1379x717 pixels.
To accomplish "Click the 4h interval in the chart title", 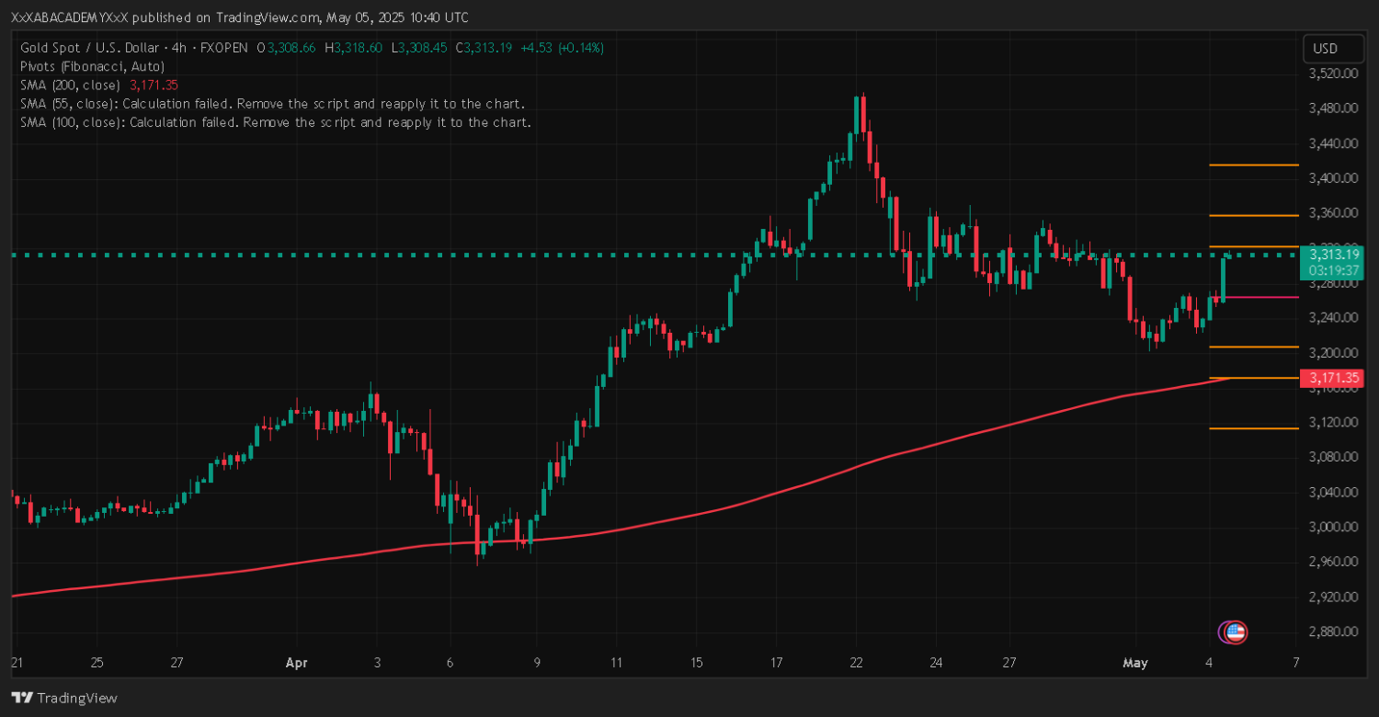I will click(172, 48).
